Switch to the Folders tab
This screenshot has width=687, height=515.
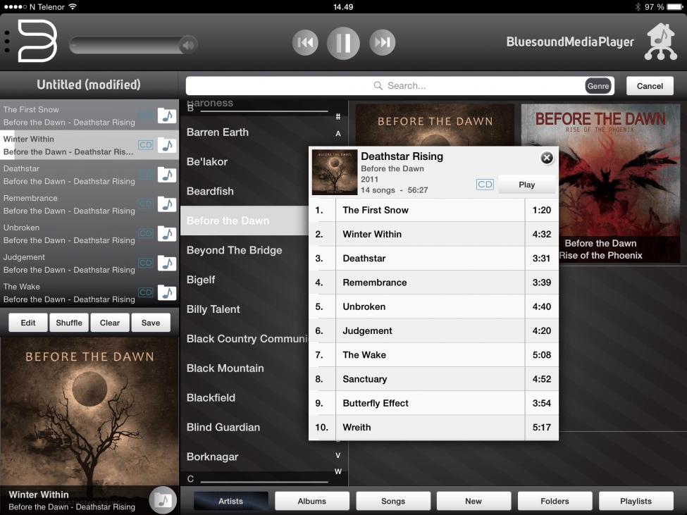click(x=555, y=501)
